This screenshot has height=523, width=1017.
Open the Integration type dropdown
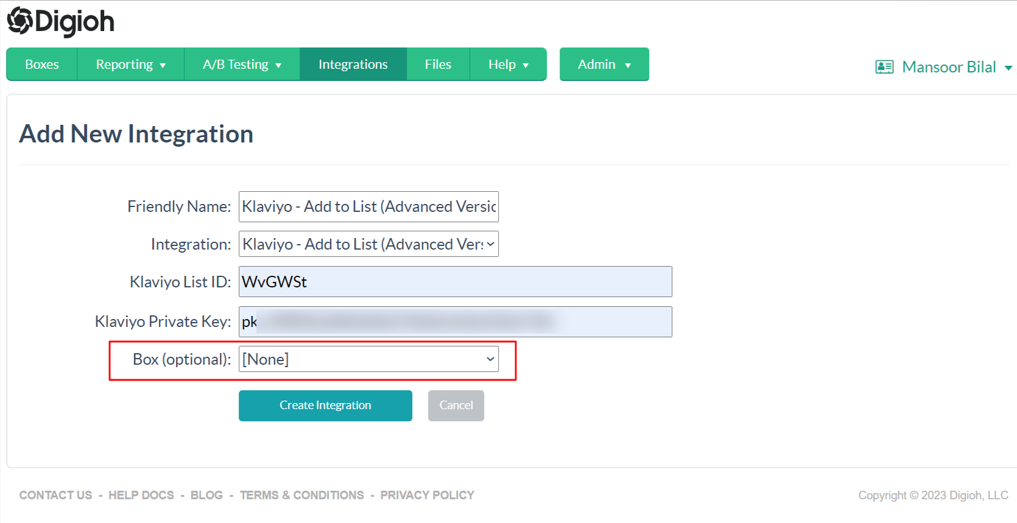pos(368,244)
